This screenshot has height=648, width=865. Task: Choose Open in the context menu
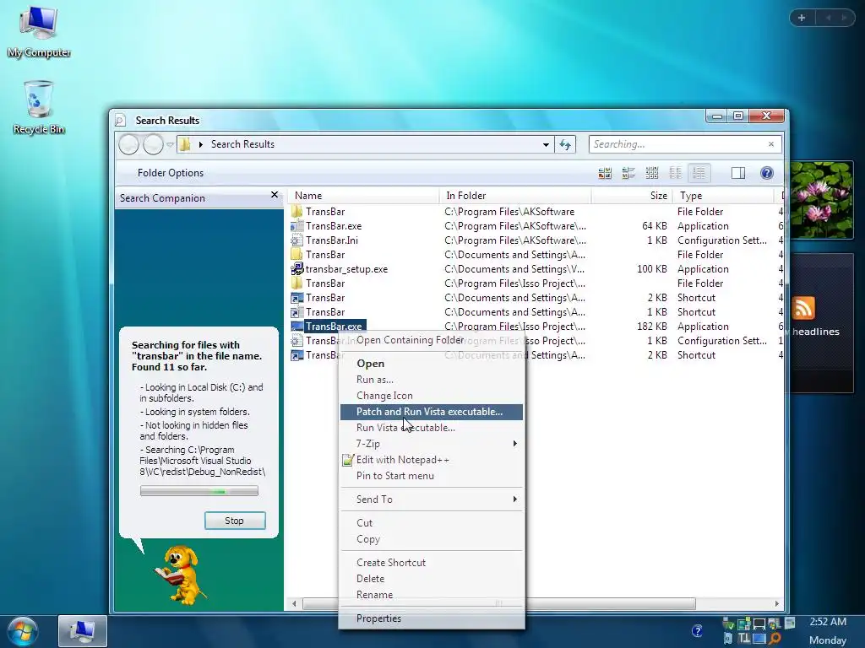432,364
